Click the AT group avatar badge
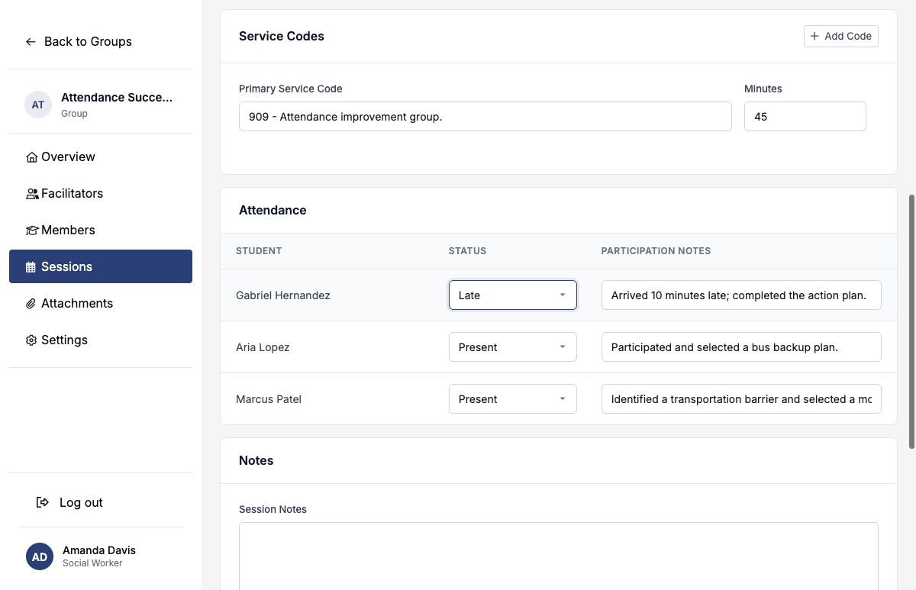 (38, 105)
